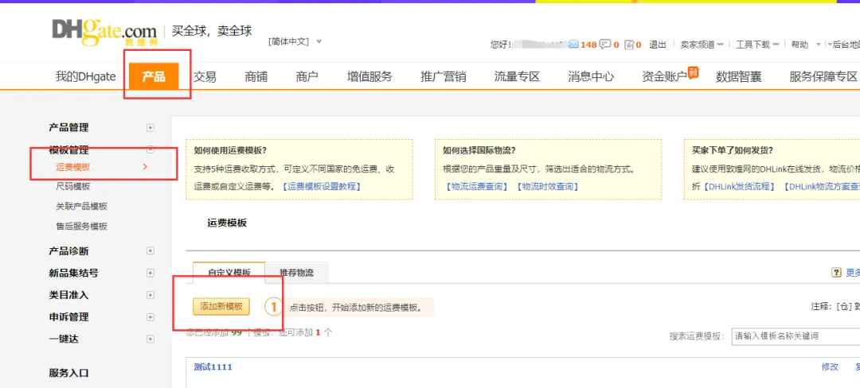Expand 产品管理 with its plus icon
The image size is (860, 388).
pos(150,127)
